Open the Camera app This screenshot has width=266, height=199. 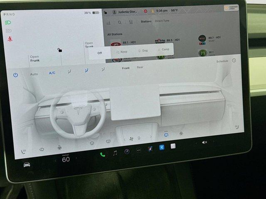pyautogui.click(x=127, y=151)
